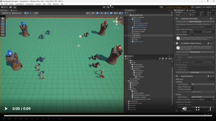Click the Mesh field object picker
The height and width of the screenshot is (121, 216).
click(213, 27)
